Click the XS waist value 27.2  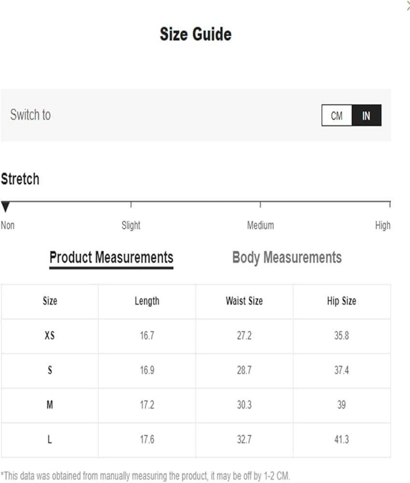244,336
